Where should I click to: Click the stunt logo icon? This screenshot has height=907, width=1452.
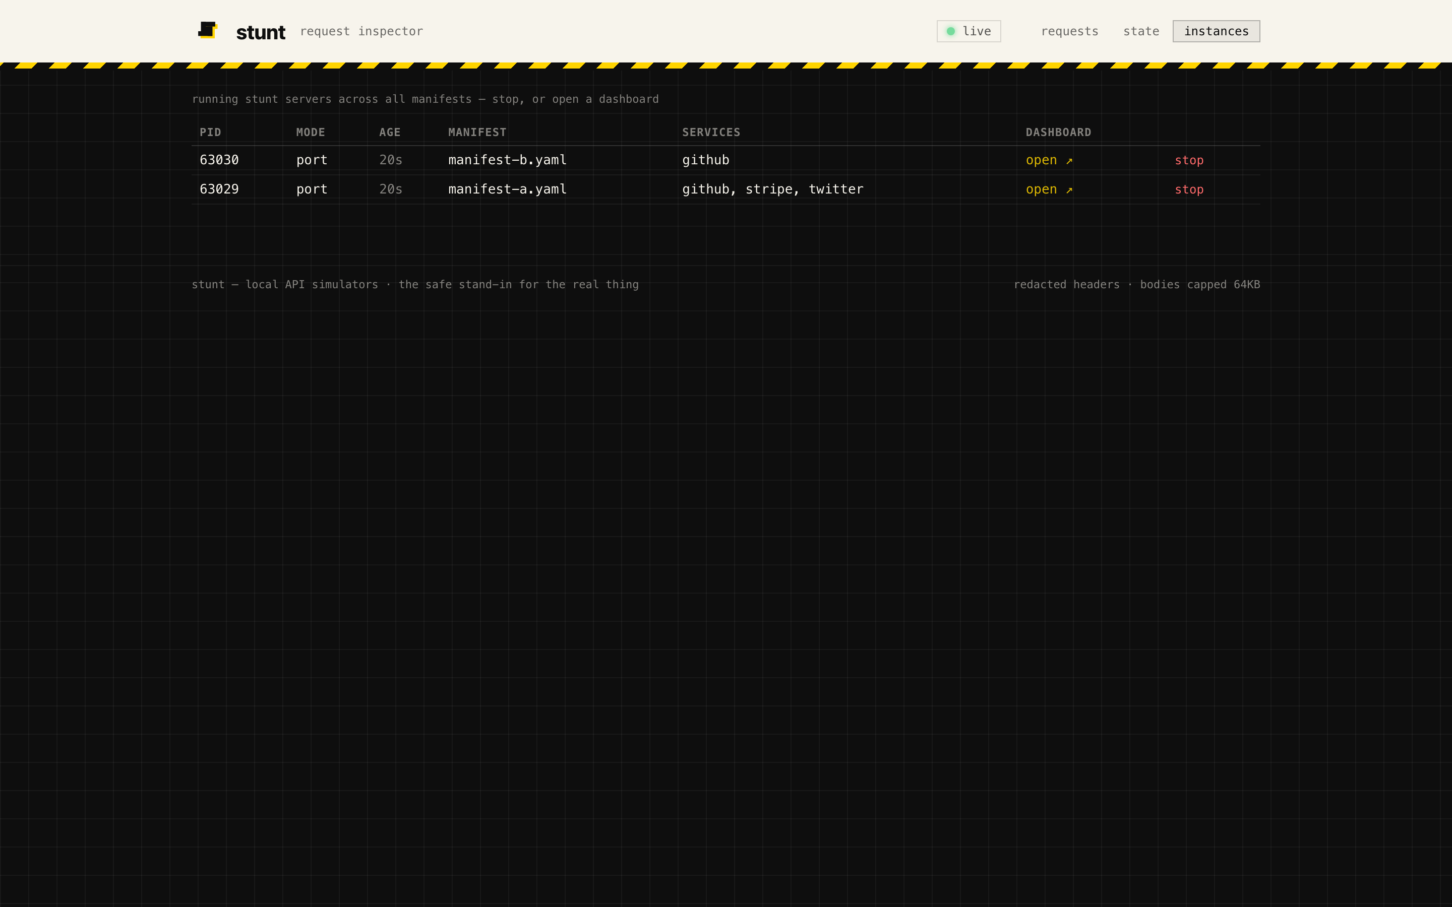(x=208, y=30)
